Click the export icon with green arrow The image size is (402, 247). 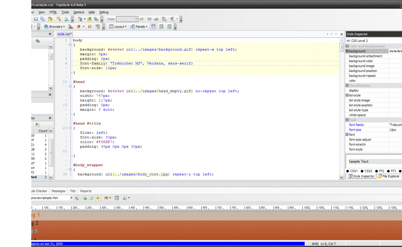pyautogui.click(x=59, y=19)
